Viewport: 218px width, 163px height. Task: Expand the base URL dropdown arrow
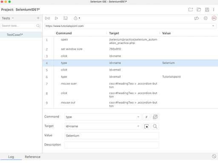pyautogui.click(x=213, y=26)
